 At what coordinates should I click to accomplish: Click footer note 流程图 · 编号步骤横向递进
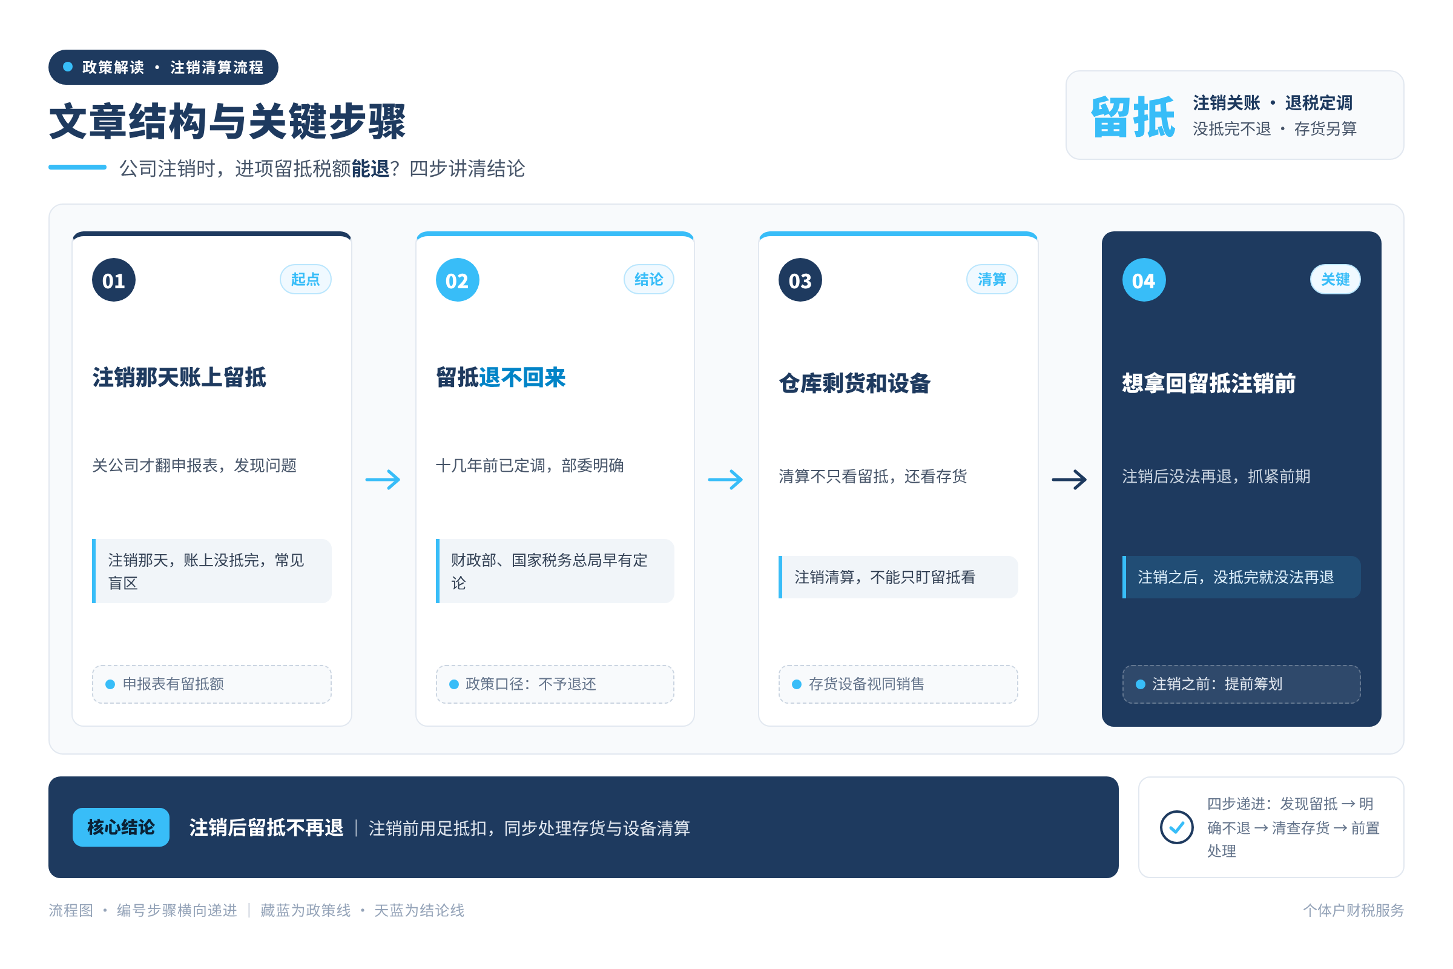143,910
